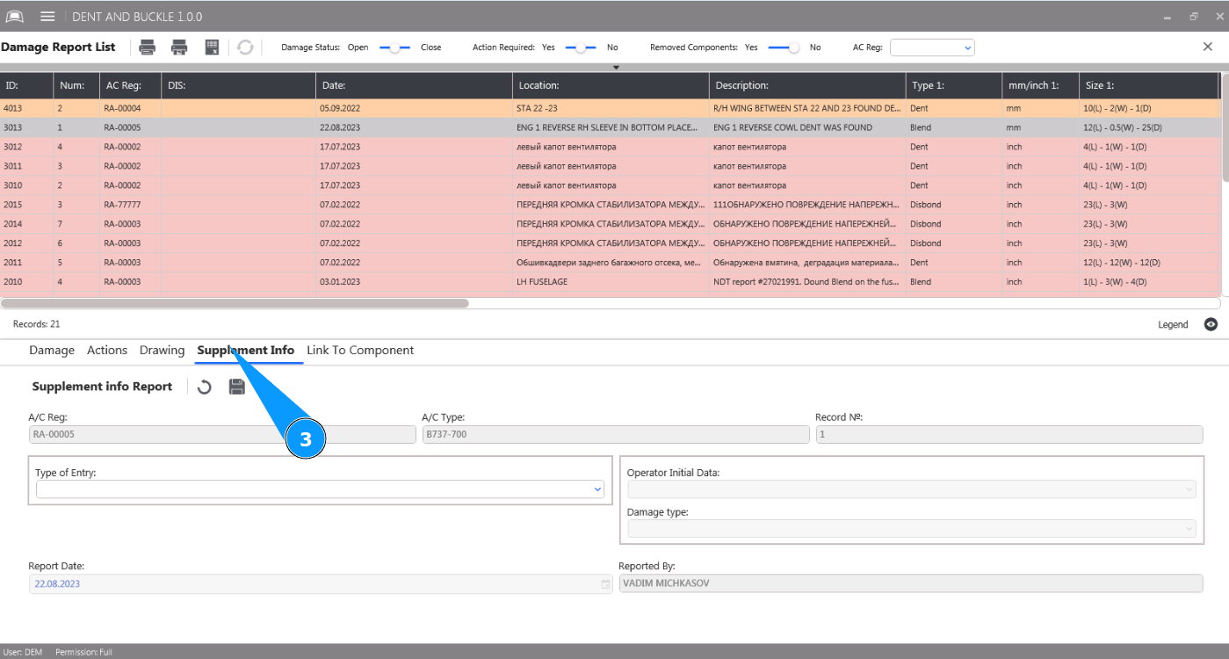This screenshot has width=1229, height=659.
Task: Toggle the Action Required switch
Action: click(580, 47)
